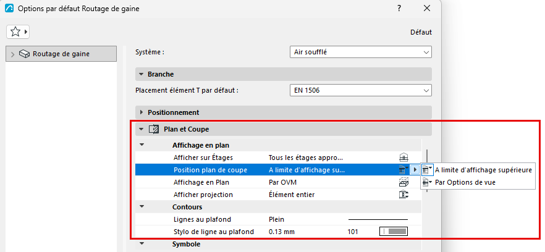Click the Help question mark button
Viewport: 545px width, 252px height.
[399, 9]
